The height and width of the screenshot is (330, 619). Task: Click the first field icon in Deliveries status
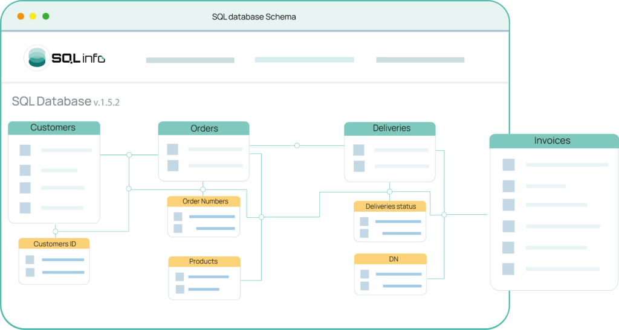click(x=364, y=221)
